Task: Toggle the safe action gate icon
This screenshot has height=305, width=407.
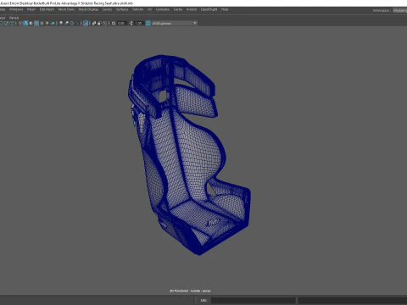Action: pyautogui.click(x=7, y=23)
